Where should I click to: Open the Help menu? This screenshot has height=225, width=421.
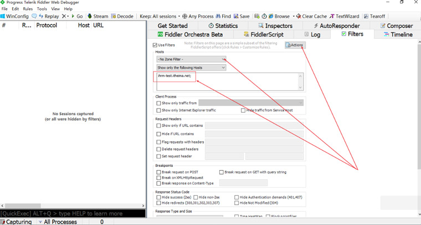(x=68, y=9)
